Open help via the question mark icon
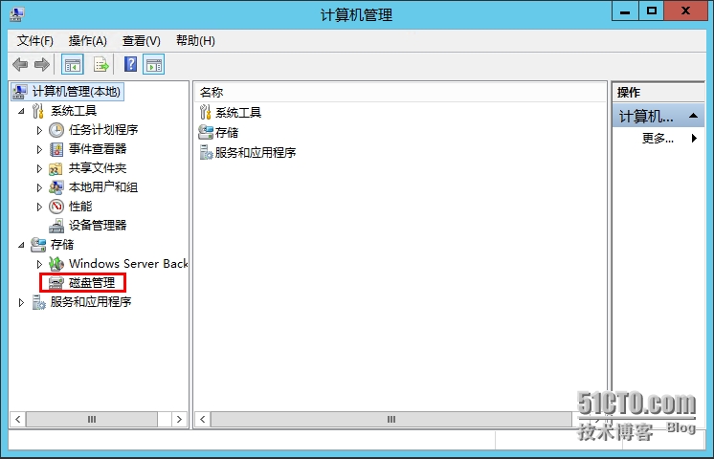714x459 pixels. click(131, 65)
